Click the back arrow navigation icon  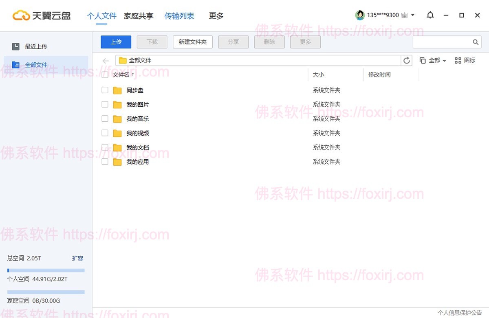[106, 61]
